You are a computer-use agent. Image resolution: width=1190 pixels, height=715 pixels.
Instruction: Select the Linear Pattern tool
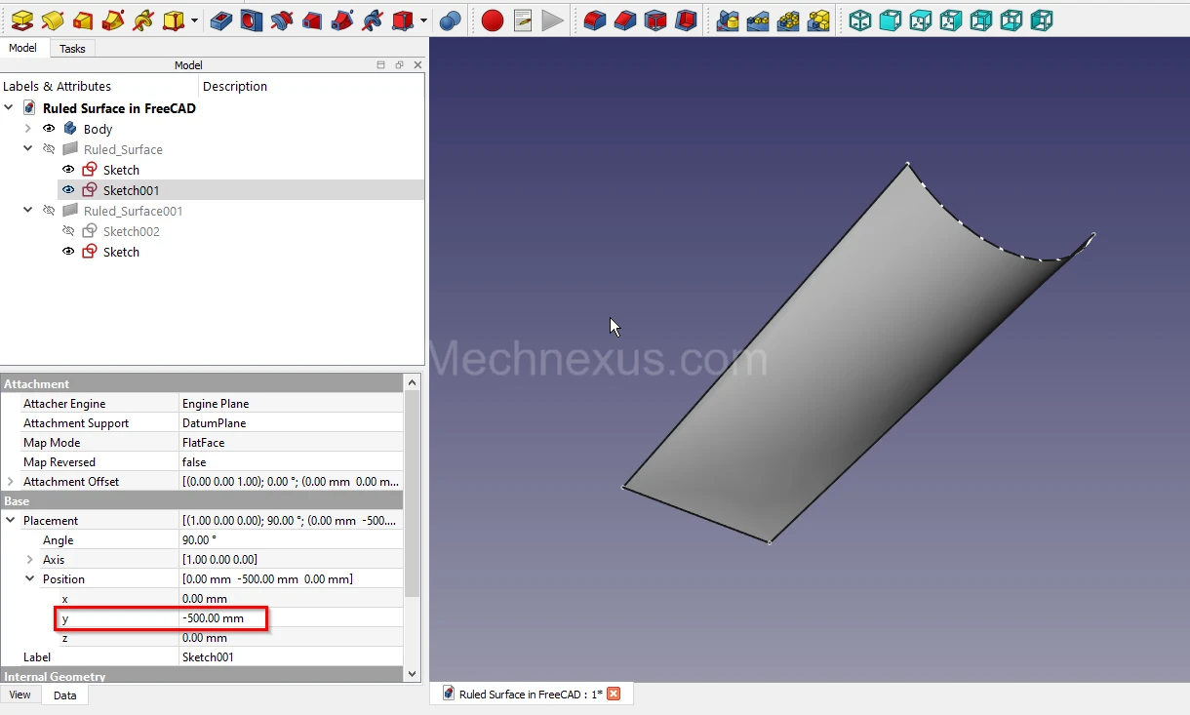(x=758, y=20)
